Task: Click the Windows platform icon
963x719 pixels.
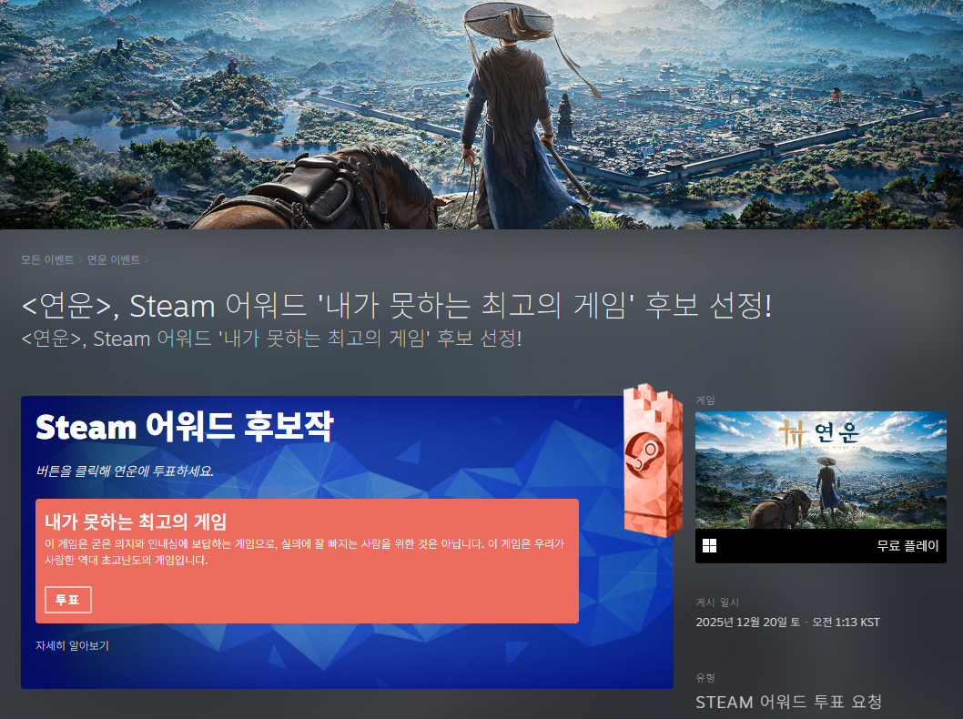Action: click(709, 546)
